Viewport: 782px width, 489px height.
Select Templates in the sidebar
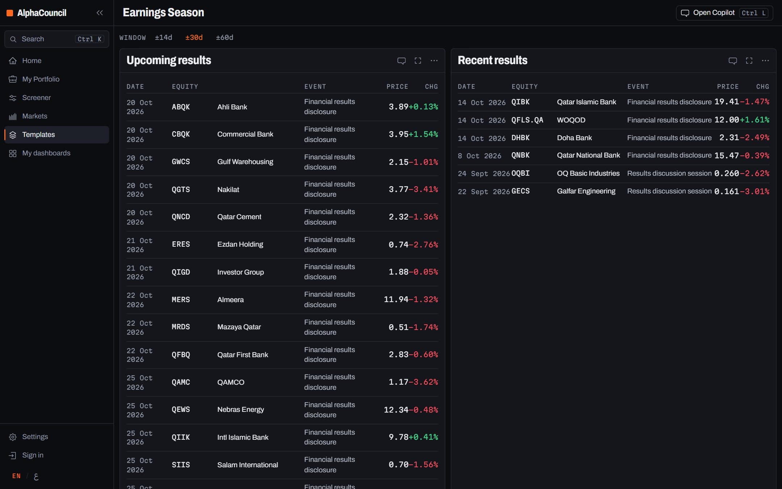[x=56, y=134]
